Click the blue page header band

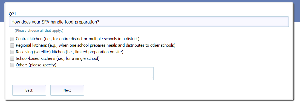150,1
